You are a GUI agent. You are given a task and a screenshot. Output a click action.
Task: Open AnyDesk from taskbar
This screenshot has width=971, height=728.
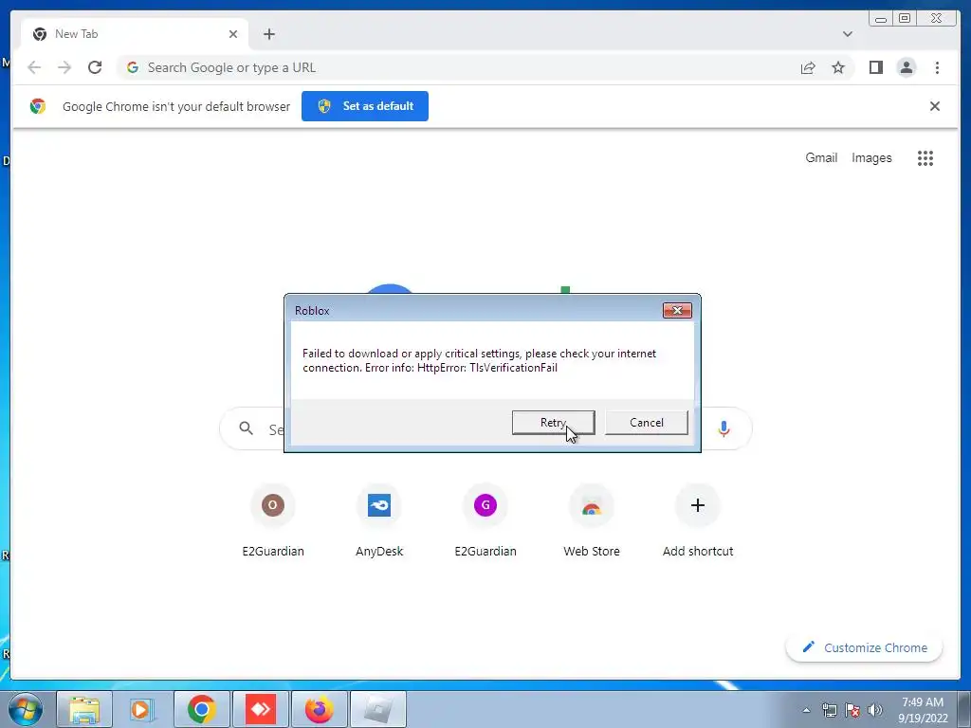coord(261,709)
